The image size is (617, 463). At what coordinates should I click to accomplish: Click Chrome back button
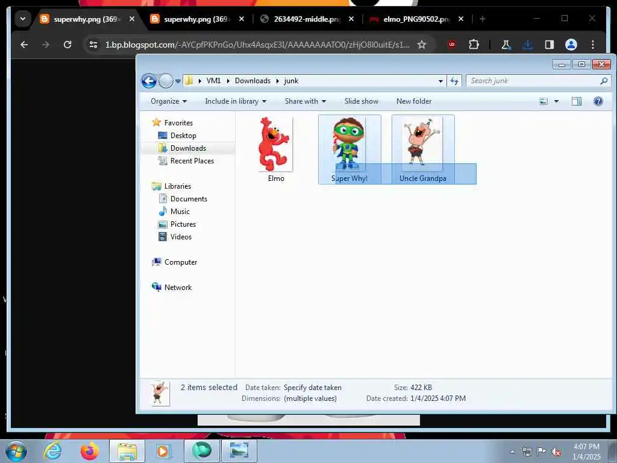click(24, 45)
